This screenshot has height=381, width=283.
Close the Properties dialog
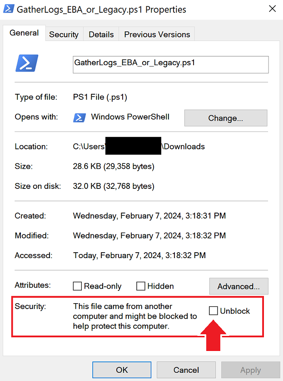click(272, 9)
